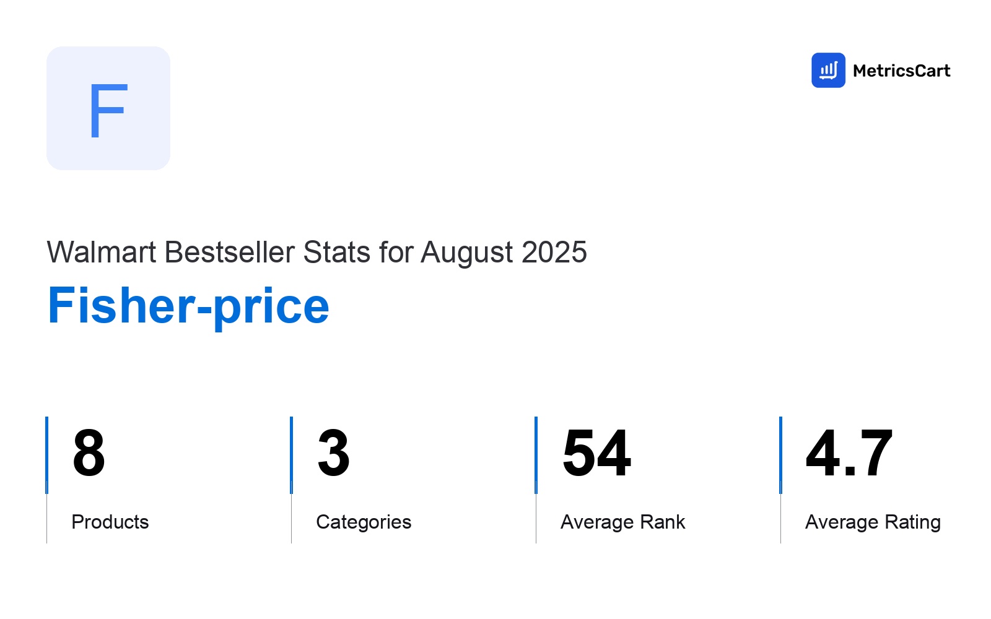Click the letter F inside the avatar
Screen dimensions: 991x619
108,111
